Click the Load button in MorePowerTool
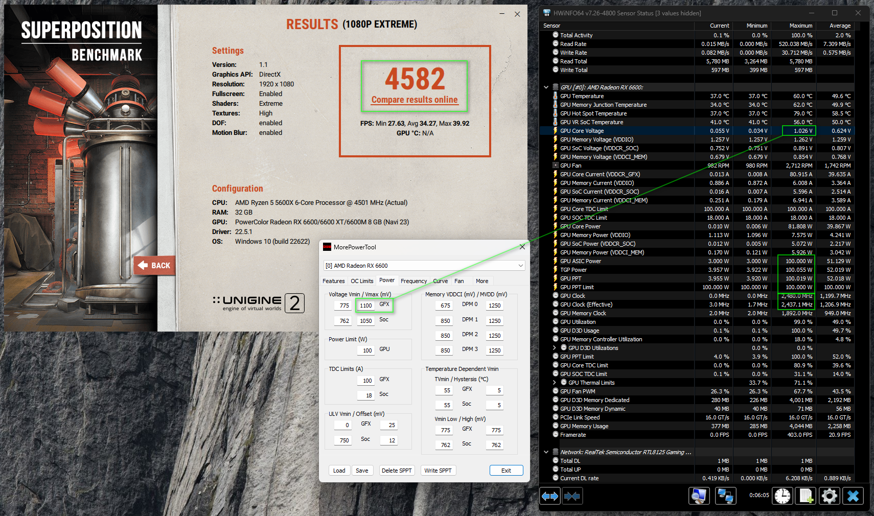This screenshot has width=874, height=516. click(339, 471)
